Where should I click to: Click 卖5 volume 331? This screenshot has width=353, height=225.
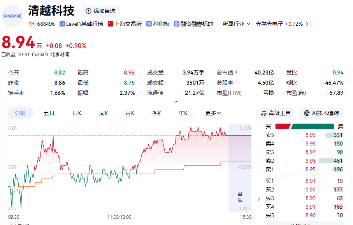pos(338,135)
